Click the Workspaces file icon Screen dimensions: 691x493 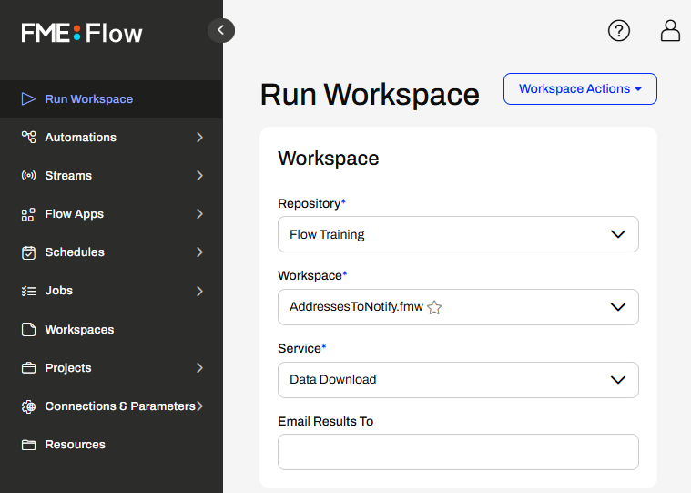click(28, 329)
